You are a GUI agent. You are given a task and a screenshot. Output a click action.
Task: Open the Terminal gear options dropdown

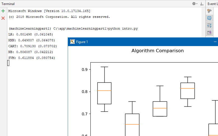(x=194, y=4)
